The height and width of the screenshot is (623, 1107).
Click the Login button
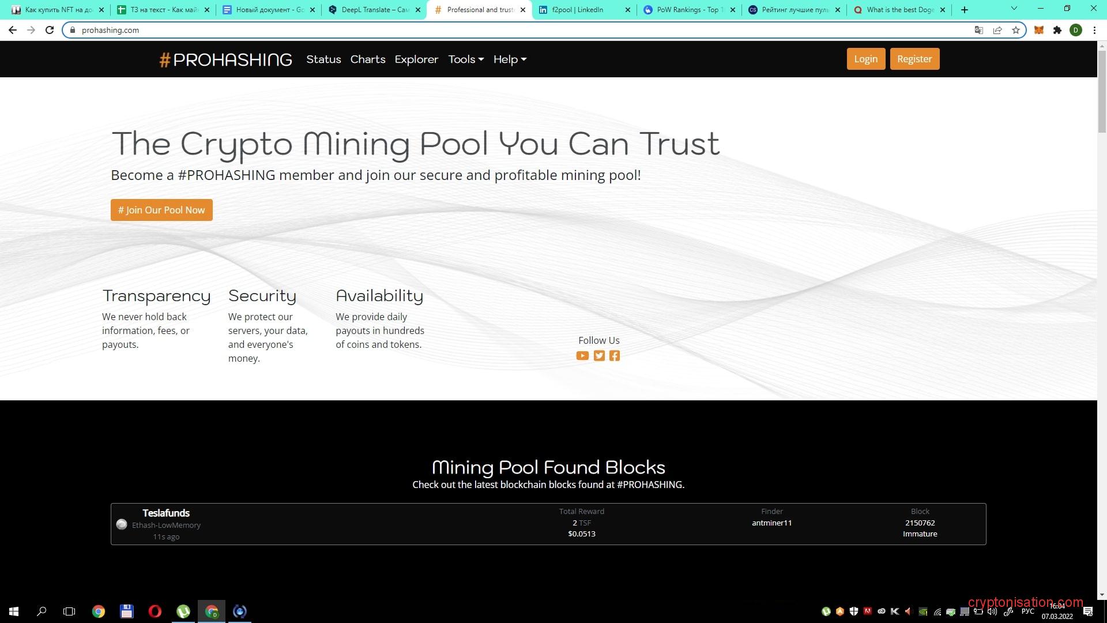click(865, 59)
